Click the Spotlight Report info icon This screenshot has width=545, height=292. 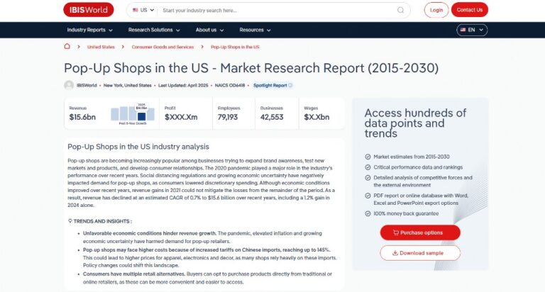click(290, 86)
